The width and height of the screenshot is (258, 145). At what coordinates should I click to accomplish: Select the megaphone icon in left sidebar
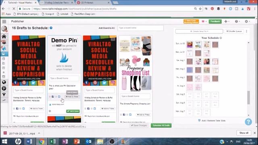4,48
